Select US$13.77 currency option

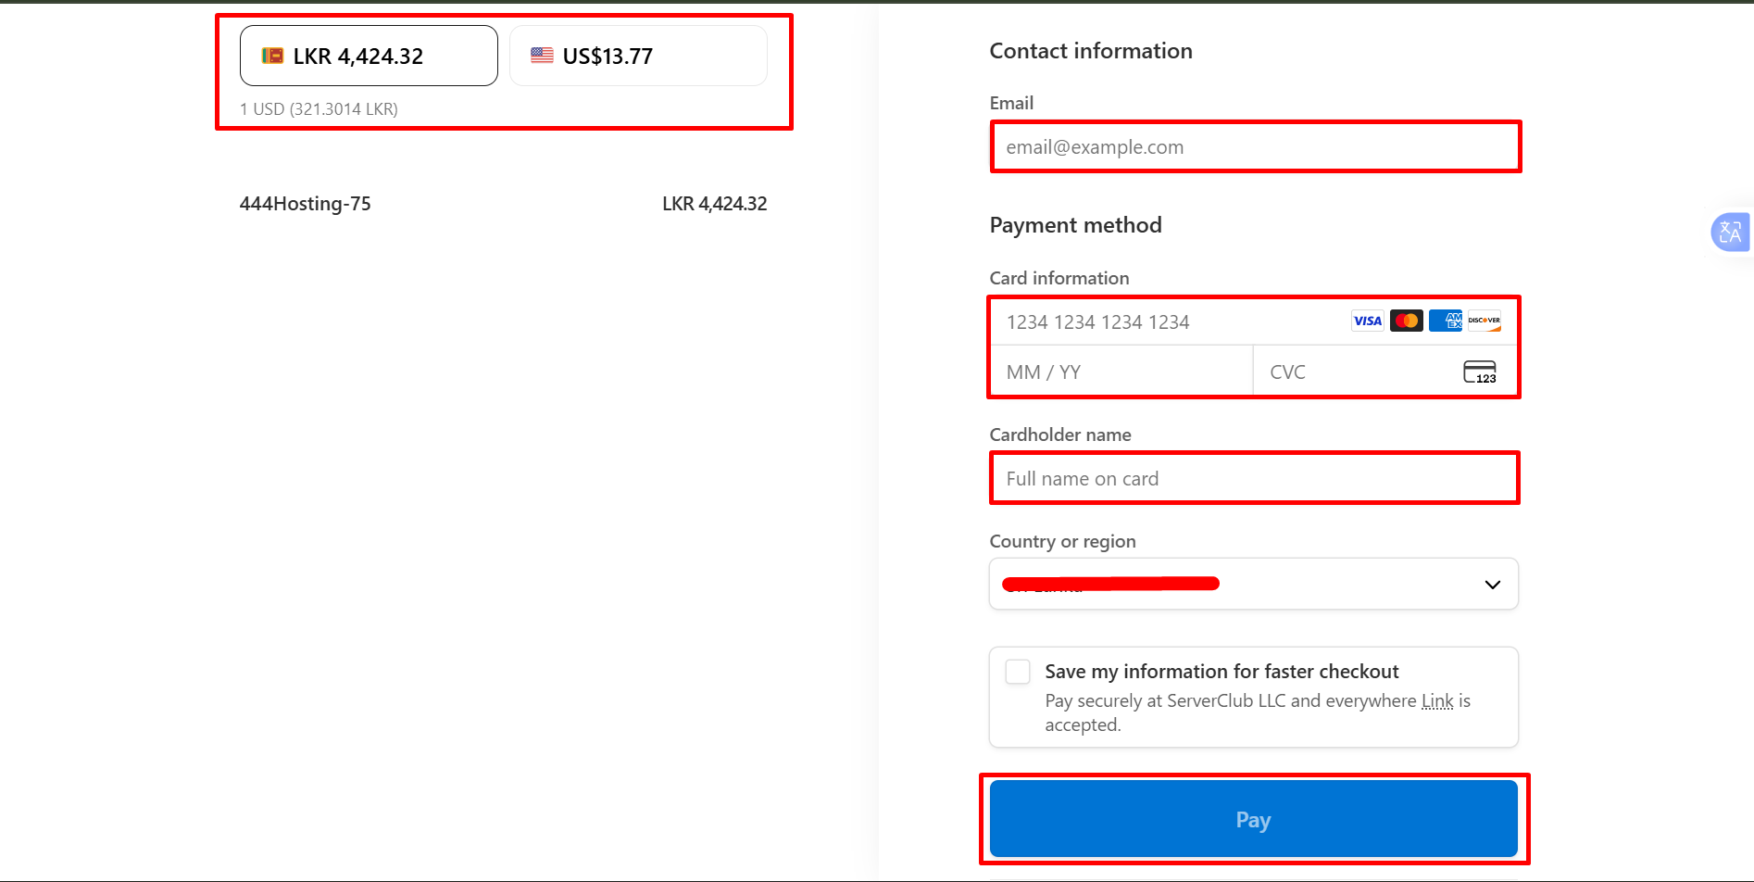pos(638,56)
